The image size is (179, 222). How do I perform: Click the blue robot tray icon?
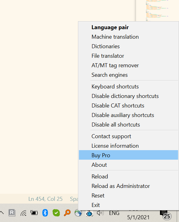pos(89,213)
